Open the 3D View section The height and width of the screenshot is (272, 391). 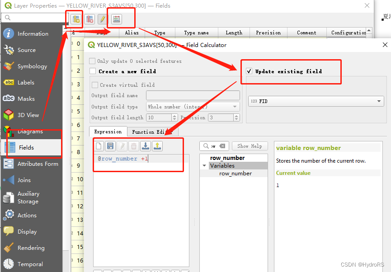point(32,115)
